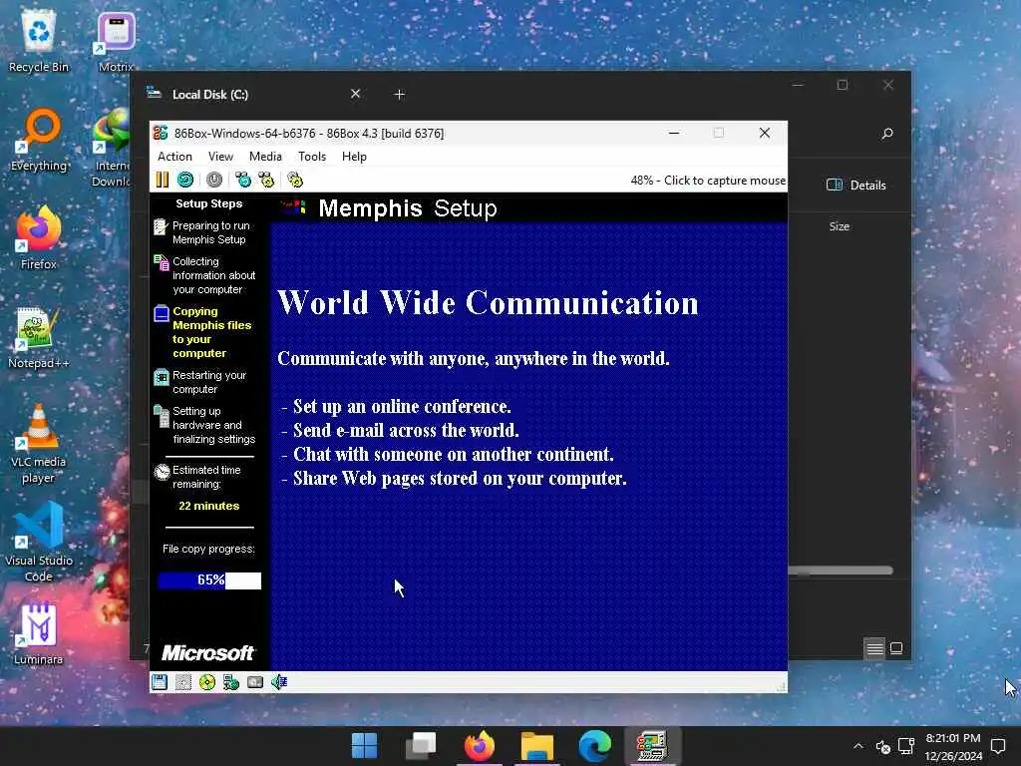Click the hard disk status bar icon
This screenshot has width=1021, height=766.
[255, 682]
